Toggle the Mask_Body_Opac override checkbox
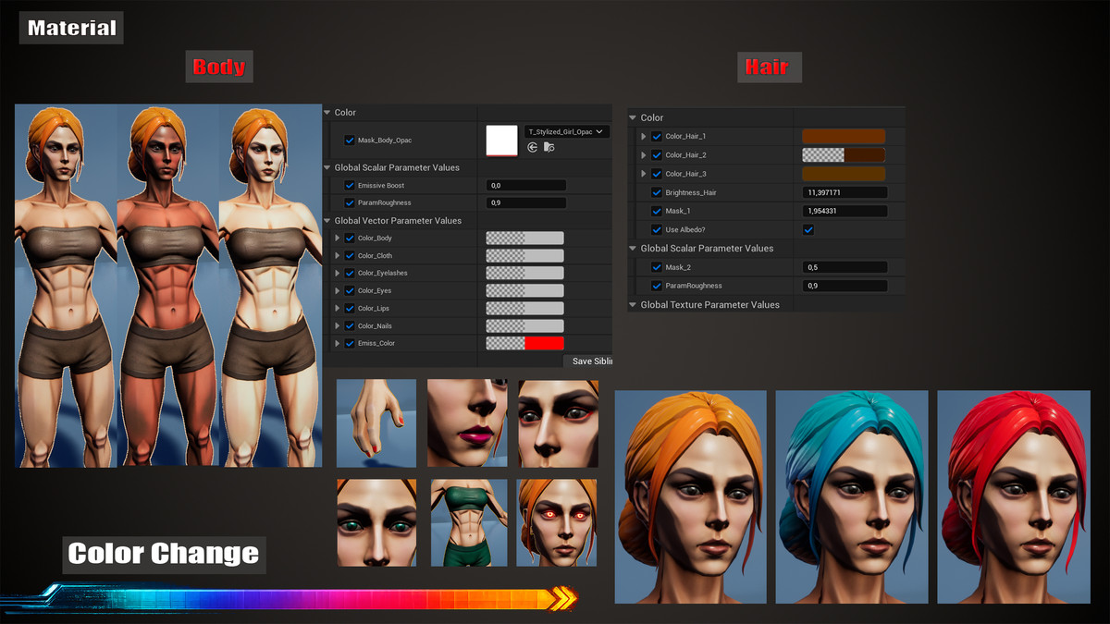The width and height of the screenshot is (1110, 624). (350, 141)
